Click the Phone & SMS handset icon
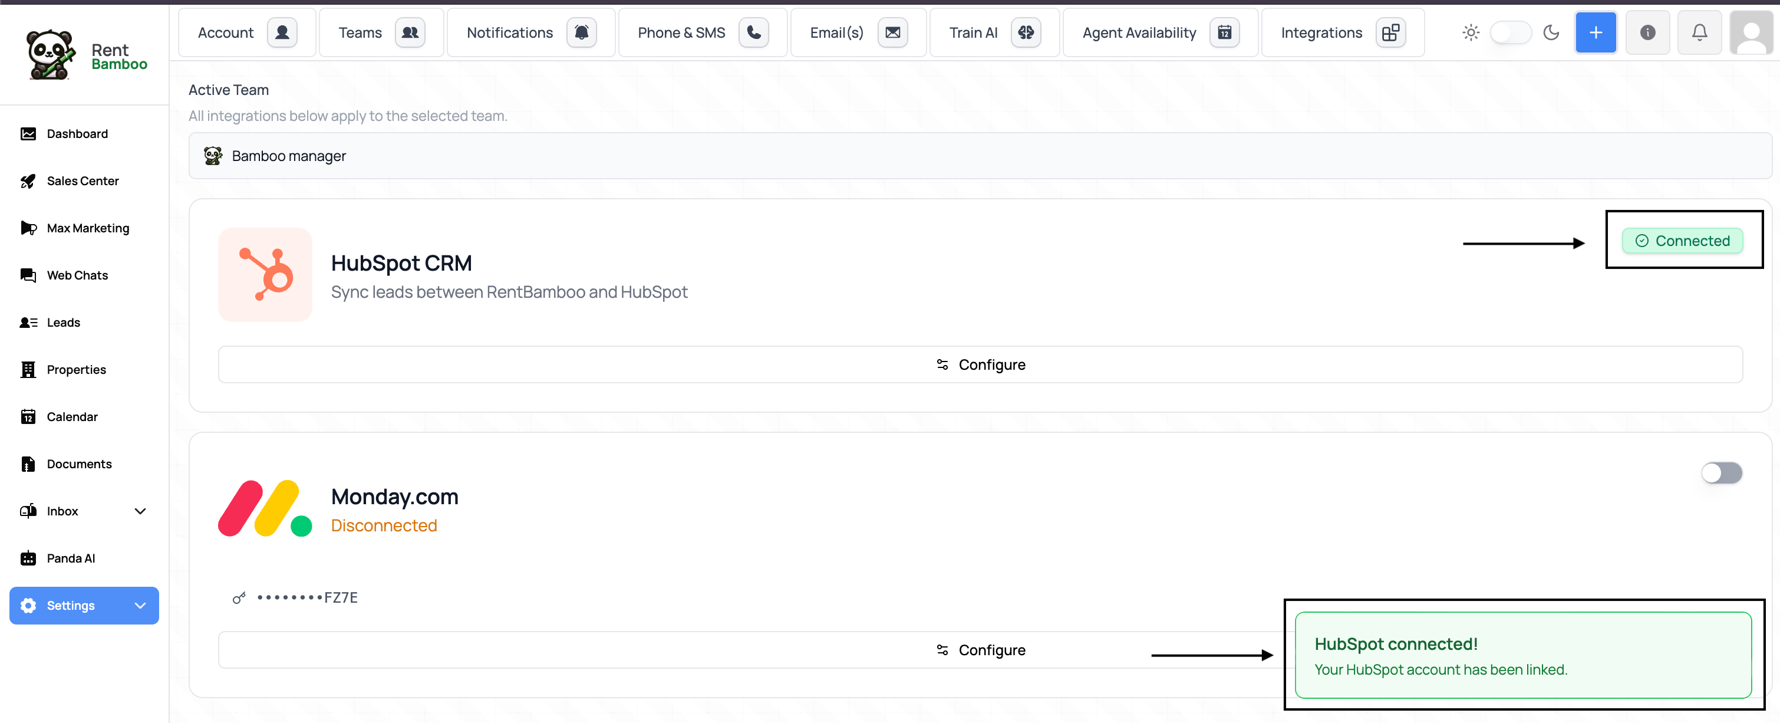1780x723 pixels. click(x=754, y=32)
